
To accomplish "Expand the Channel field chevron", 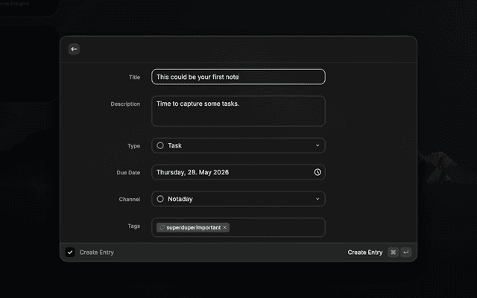I will pyautogui.click(x=318, y=199).
